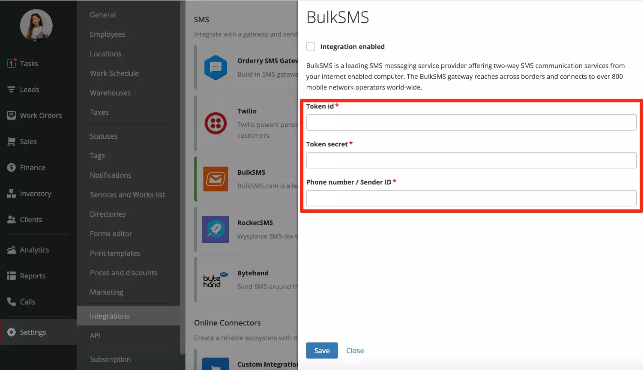Enable the Integration enabled checkbox
This screenshot has width=644, height=370.
(311, 47)
